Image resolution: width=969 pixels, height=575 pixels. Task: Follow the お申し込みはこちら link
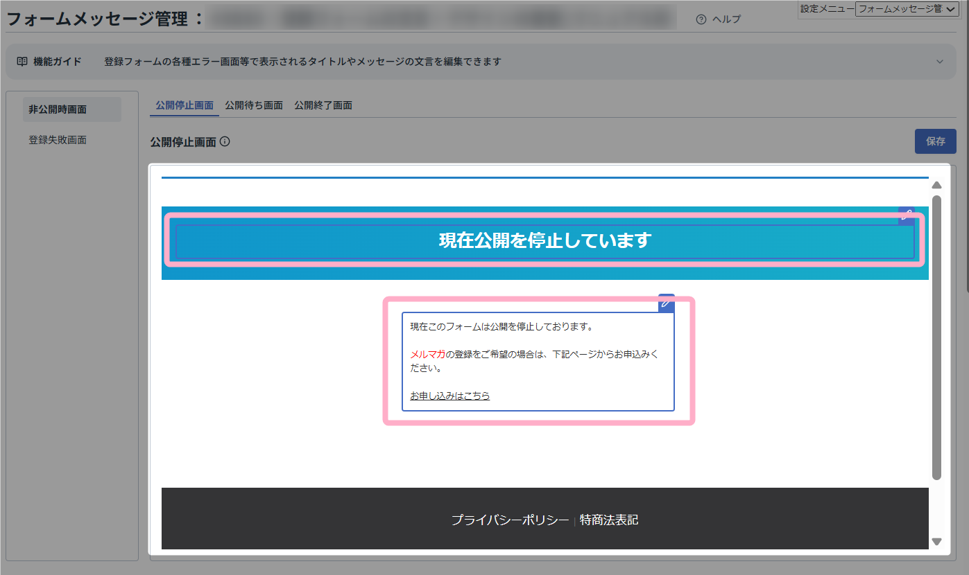[449, 396]
